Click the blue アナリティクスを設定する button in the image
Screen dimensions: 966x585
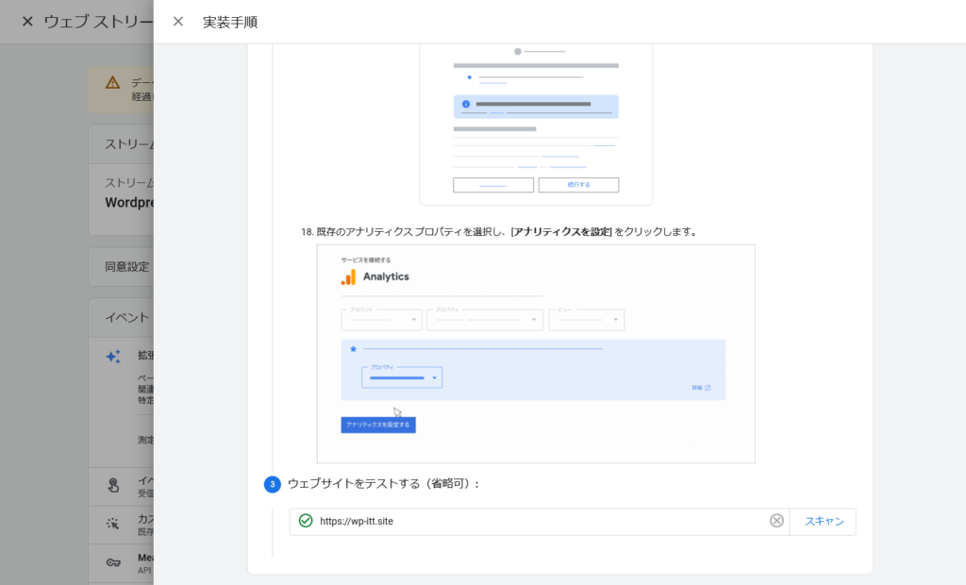tap(378, 426)
